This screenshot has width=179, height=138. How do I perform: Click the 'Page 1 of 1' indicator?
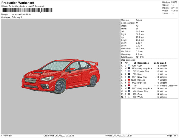click(x=172, y=136)
